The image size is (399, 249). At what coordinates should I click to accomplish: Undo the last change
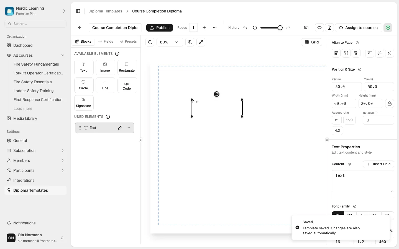coord(245,28)
